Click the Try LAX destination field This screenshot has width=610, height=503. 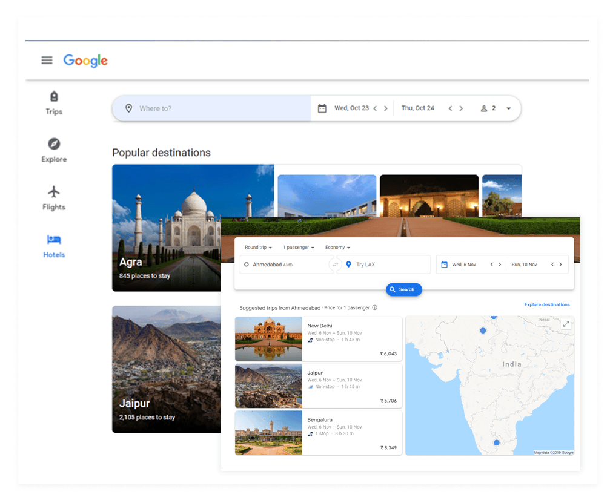coord(385,265)
